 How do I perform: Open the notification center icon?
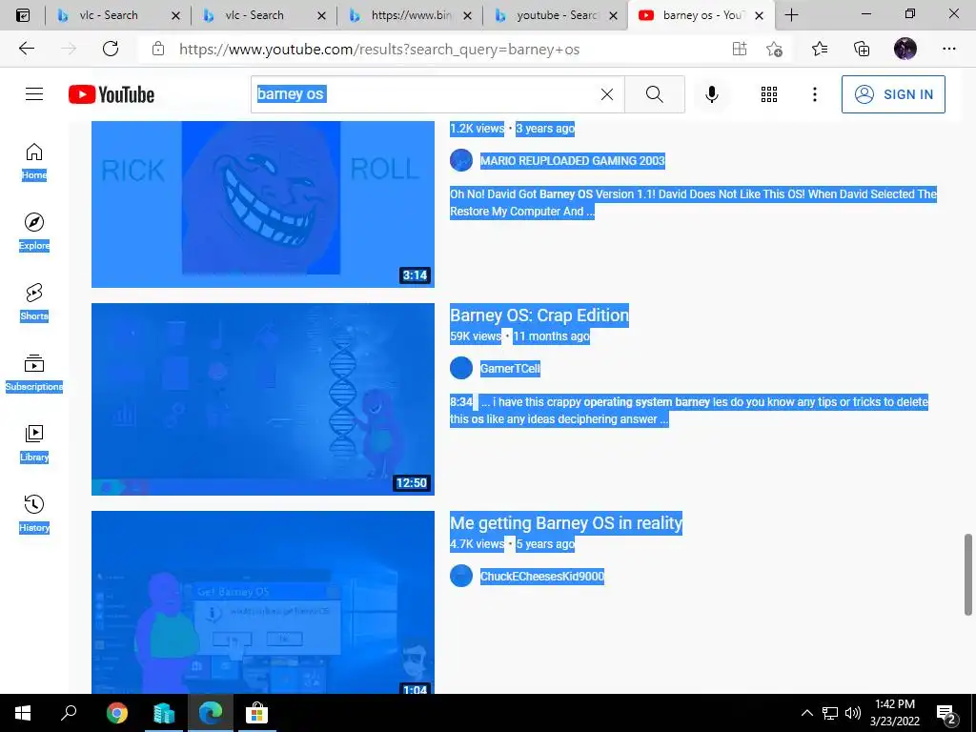[946, 714]
